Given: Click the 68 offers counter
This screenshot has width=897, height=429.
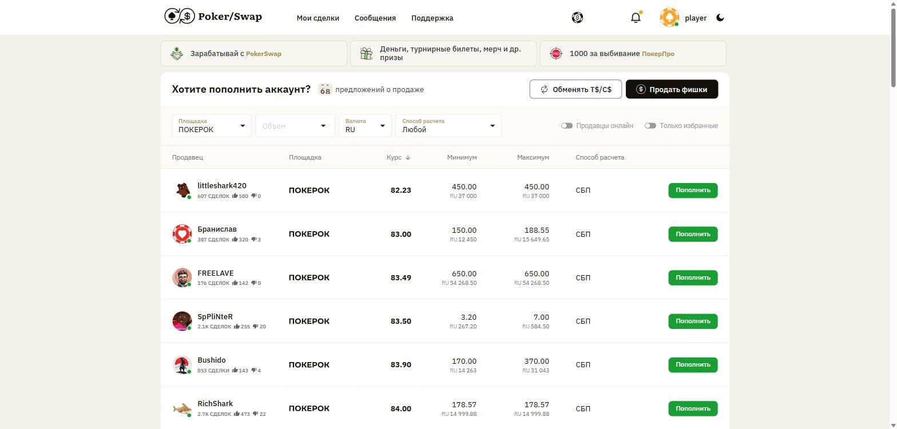Looking at the screenshot, I should point(325,89).
